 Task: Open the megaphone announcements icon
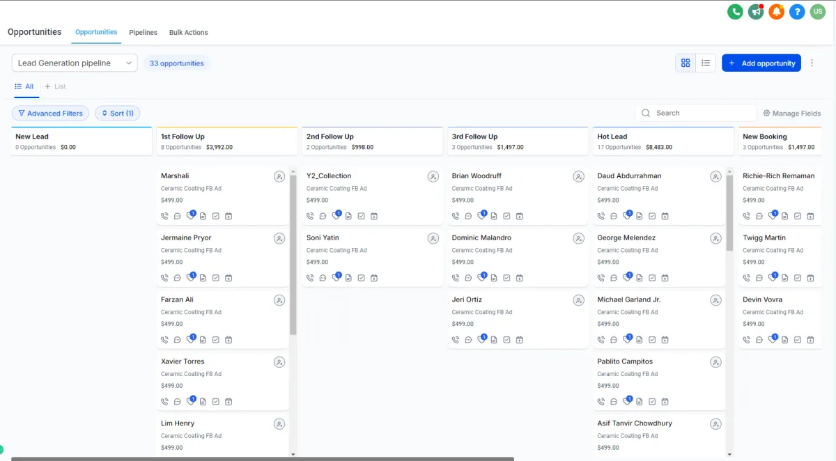point(755,12)
